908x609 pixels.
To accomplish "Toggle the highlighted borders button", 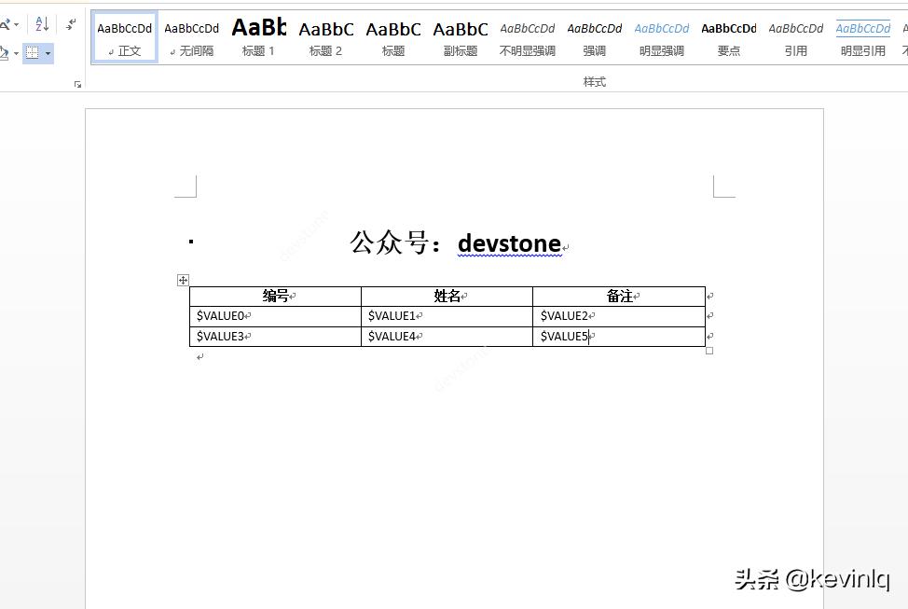I will point(31,53).
